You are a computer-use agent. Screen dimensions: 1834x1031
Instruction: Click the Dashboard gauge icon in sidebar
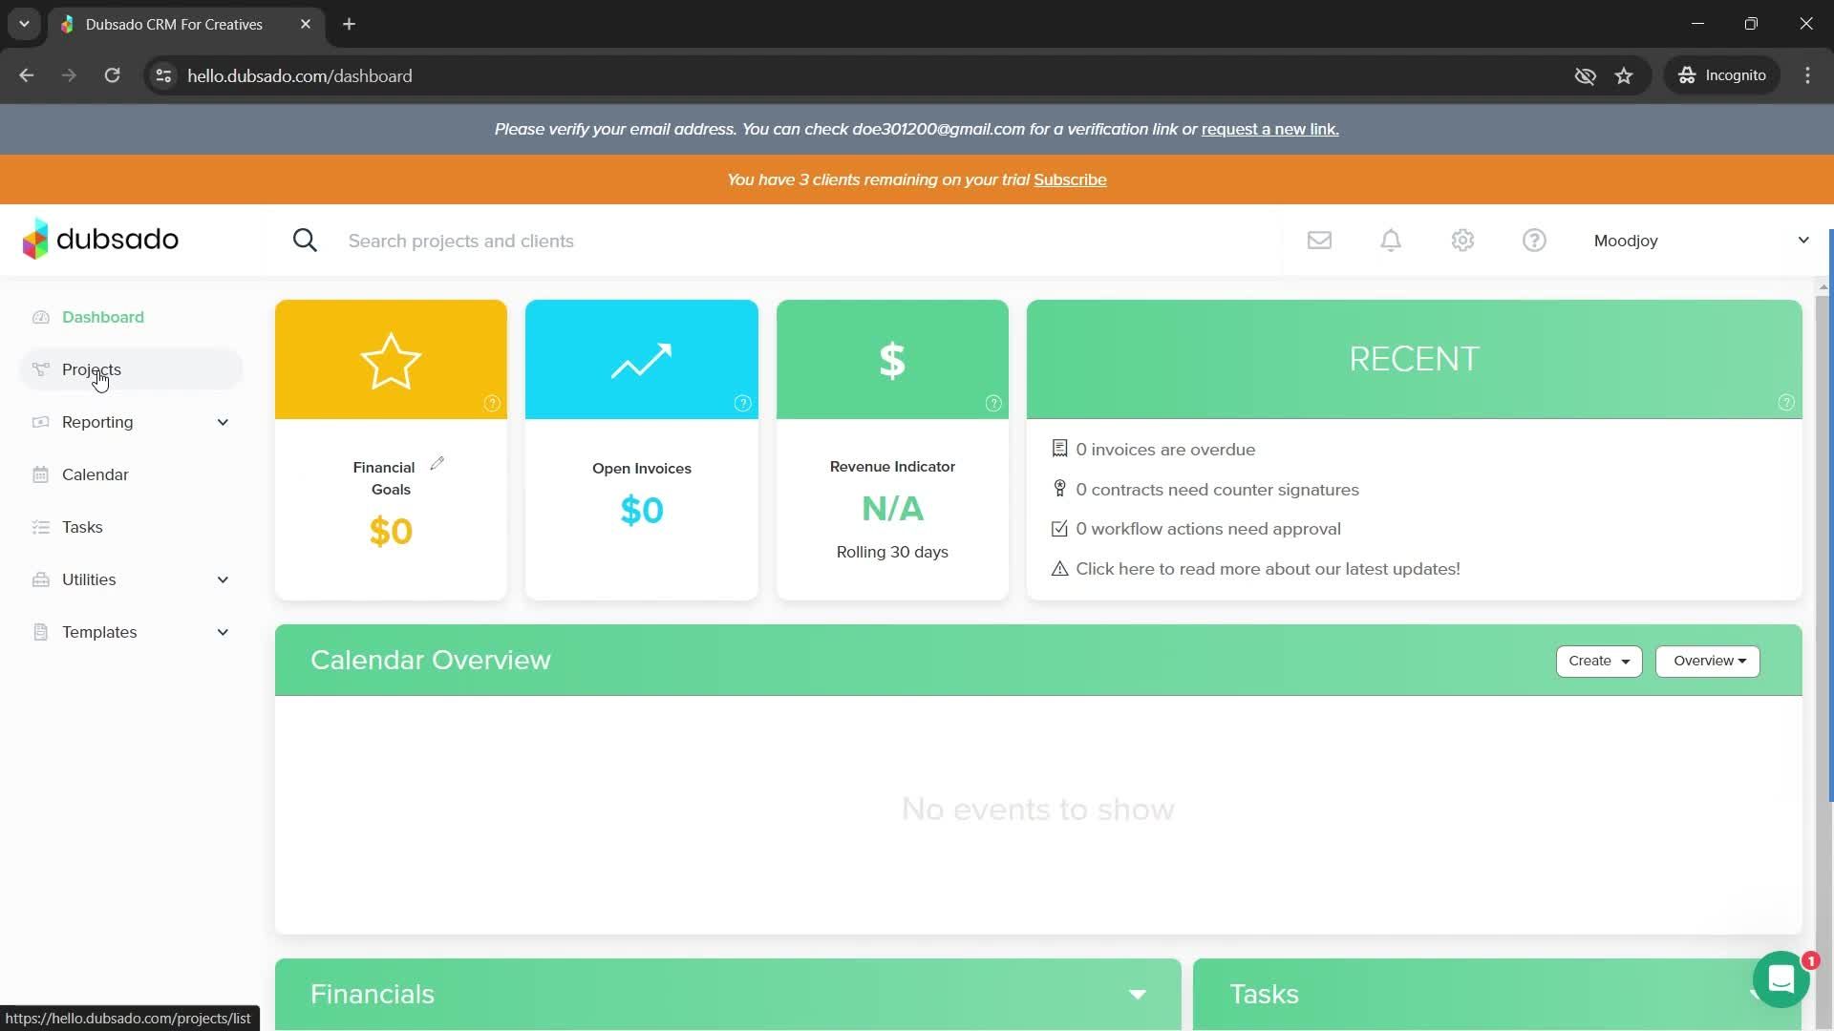[x=40, y=317]
